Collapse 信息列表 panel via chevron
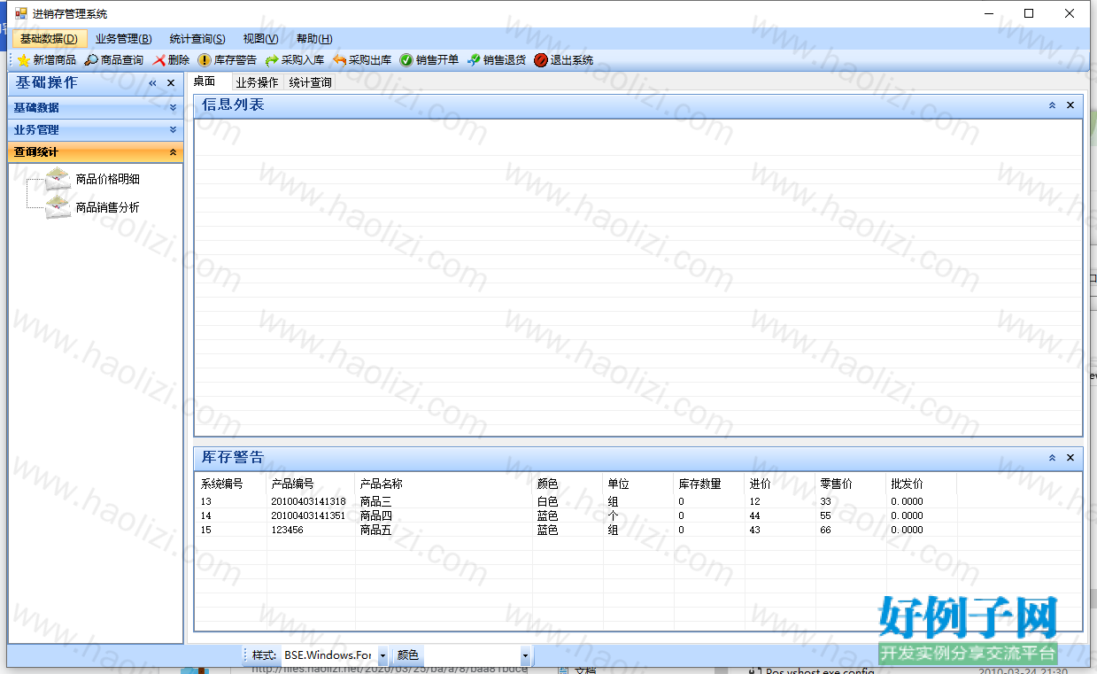This screenshot has width=1097, height=674. [1052, 105]
